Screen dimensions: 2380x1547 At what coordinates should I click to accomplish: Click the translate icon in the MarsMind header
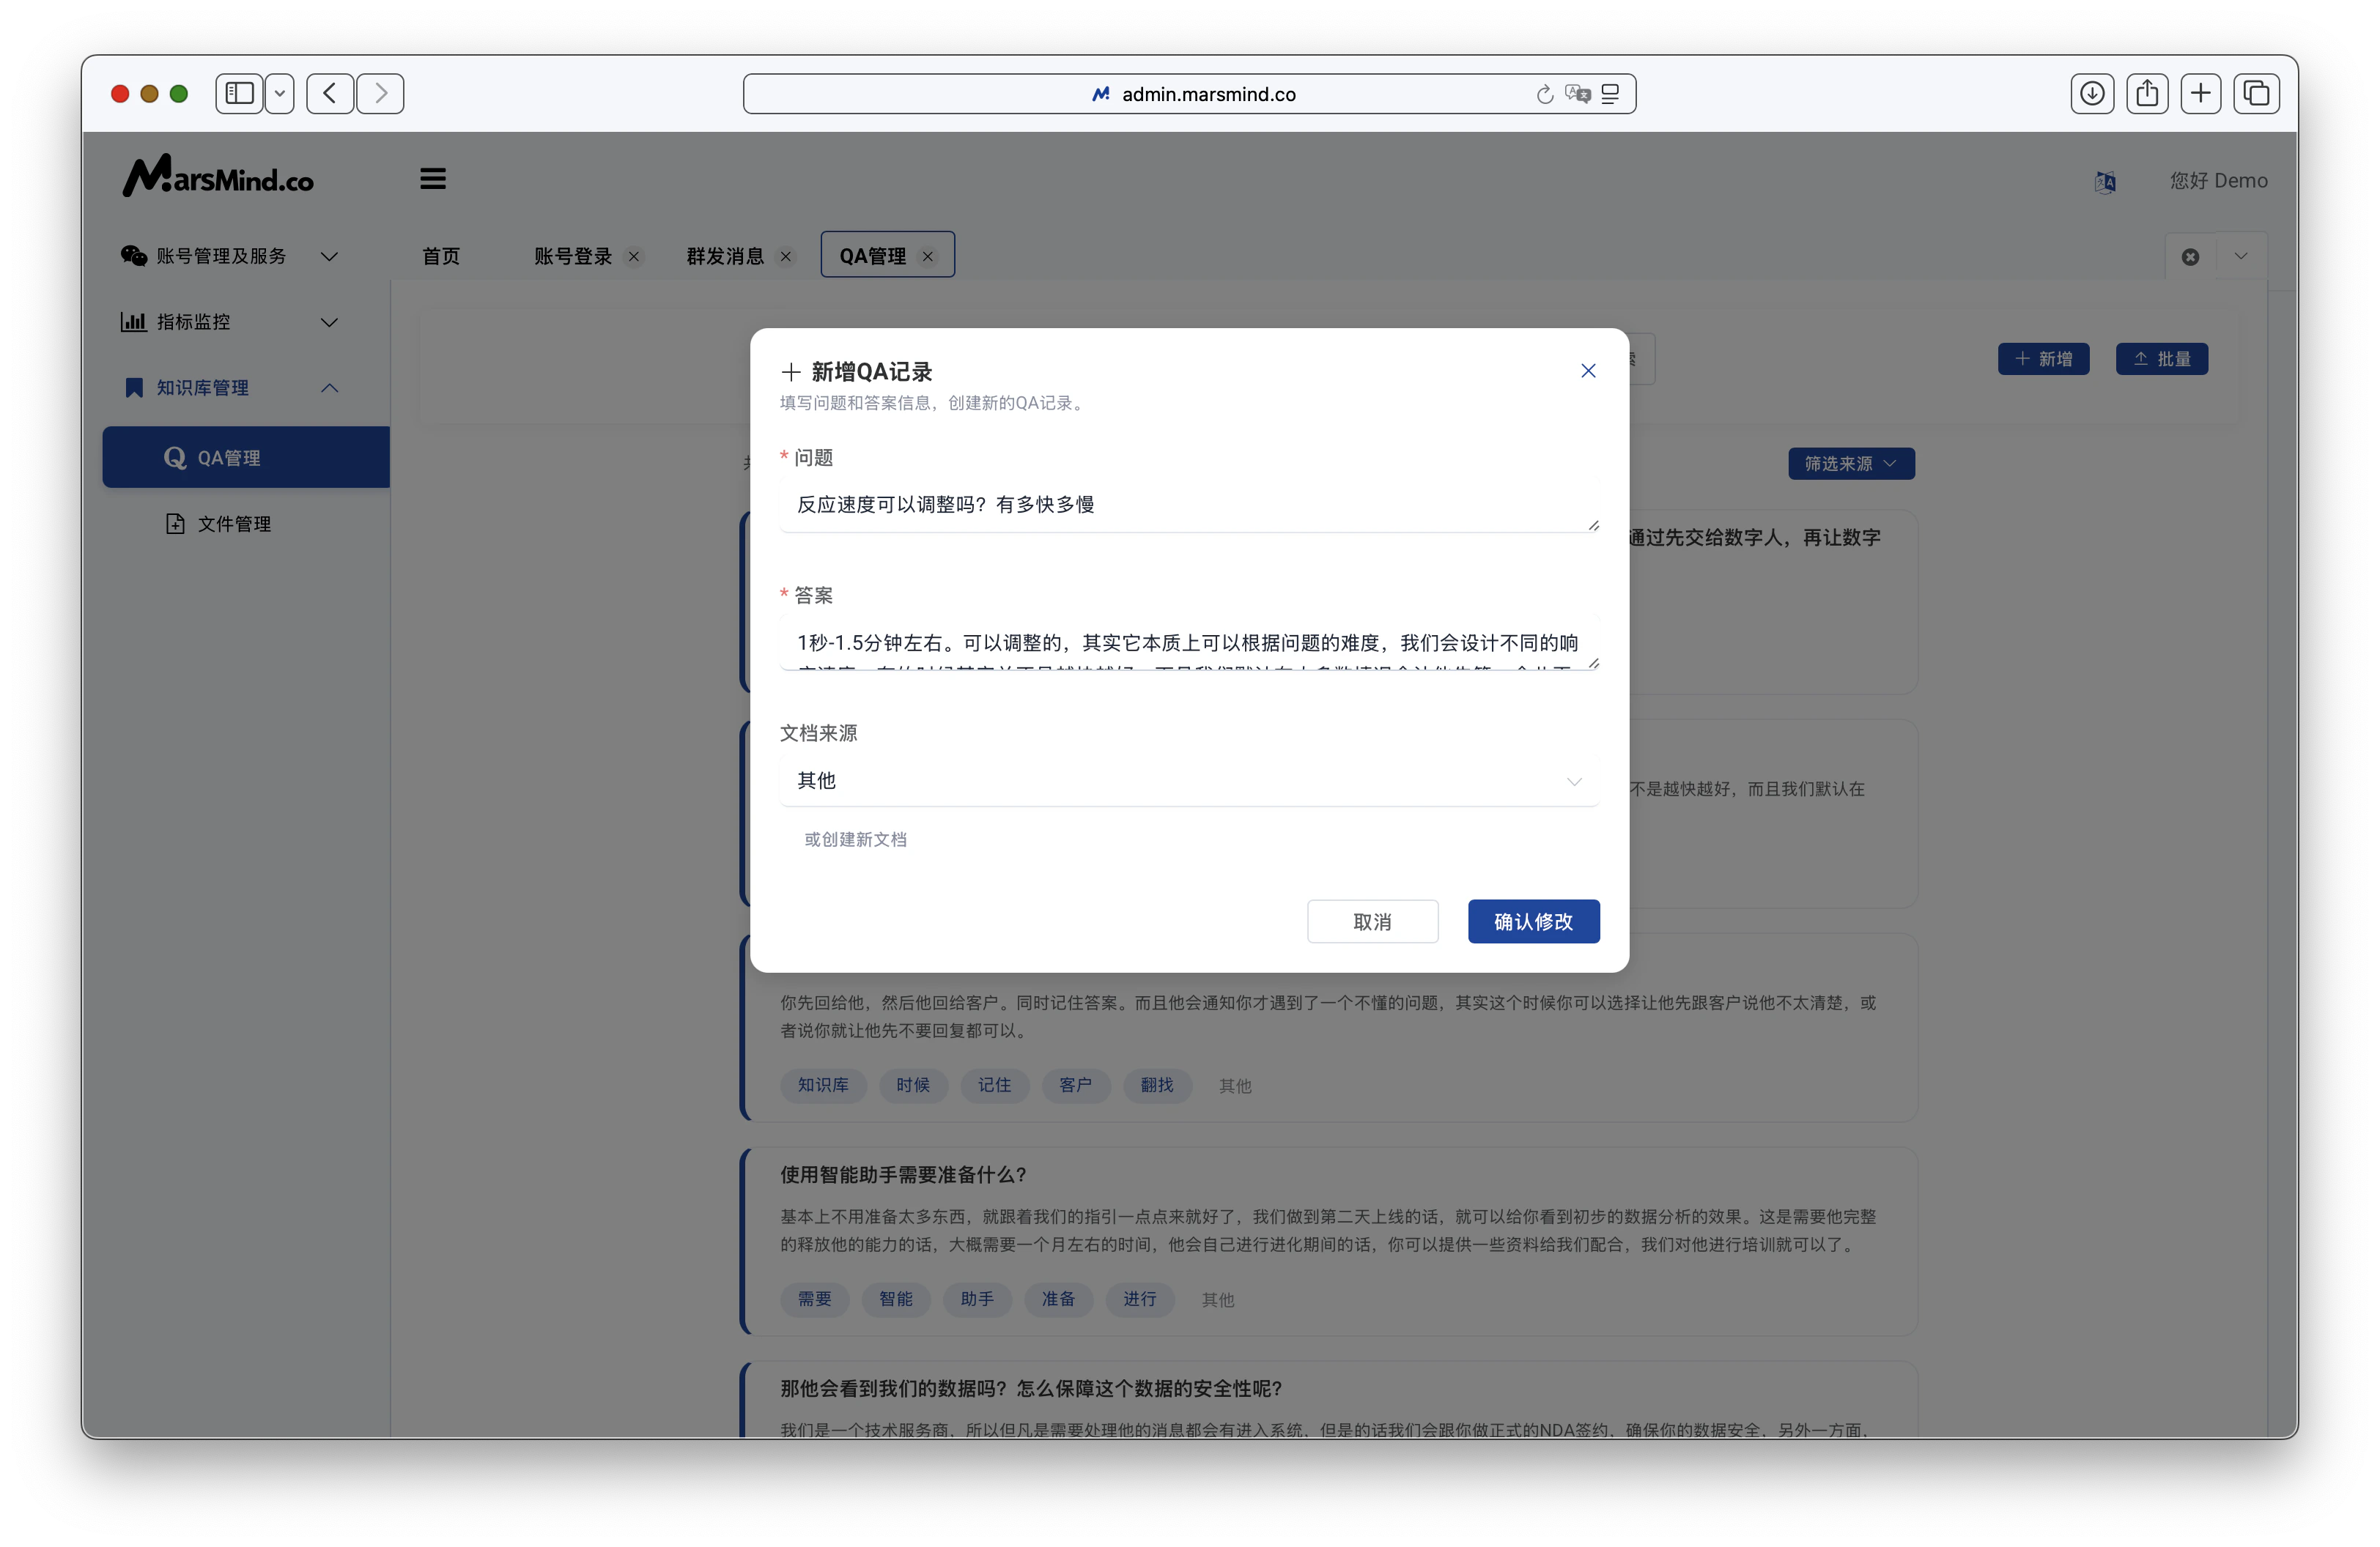tap(2106, 182)
